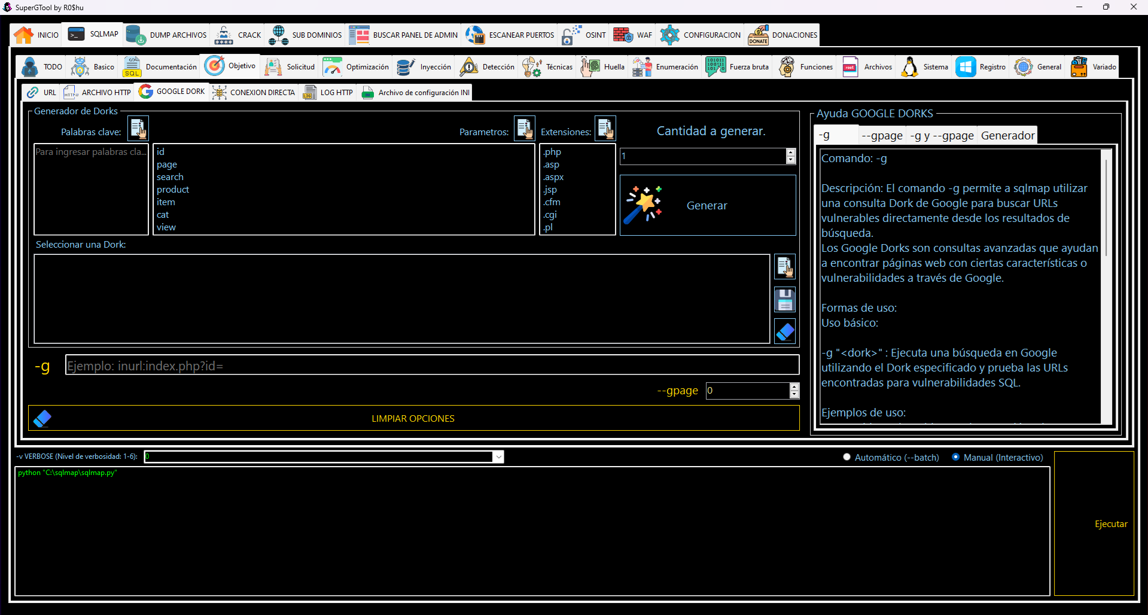The height and width of the screenshot is (615, 1148).
Task: Click the Ejecutar button
Action: coord(1094,523)
